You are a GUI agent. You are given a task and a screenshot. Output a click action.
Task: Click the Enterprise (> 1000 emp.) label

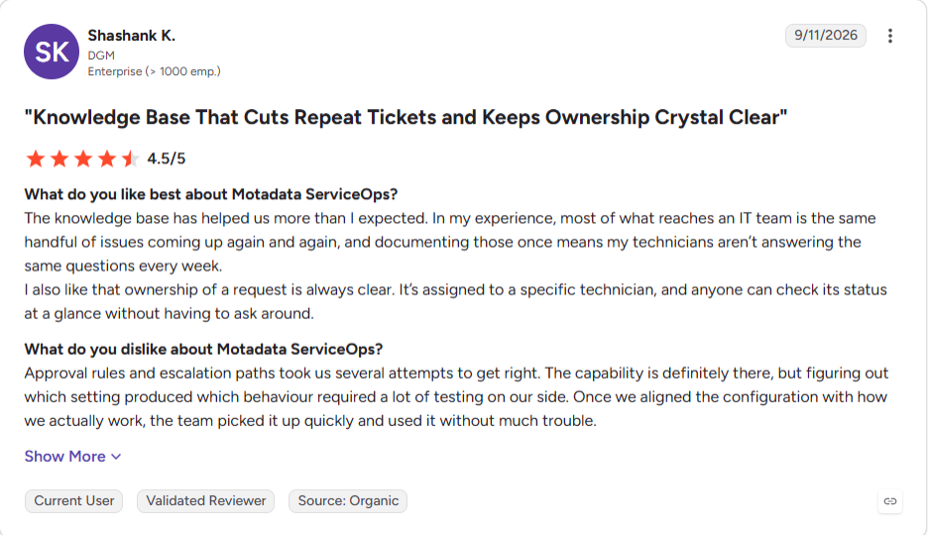pos(154,71)
